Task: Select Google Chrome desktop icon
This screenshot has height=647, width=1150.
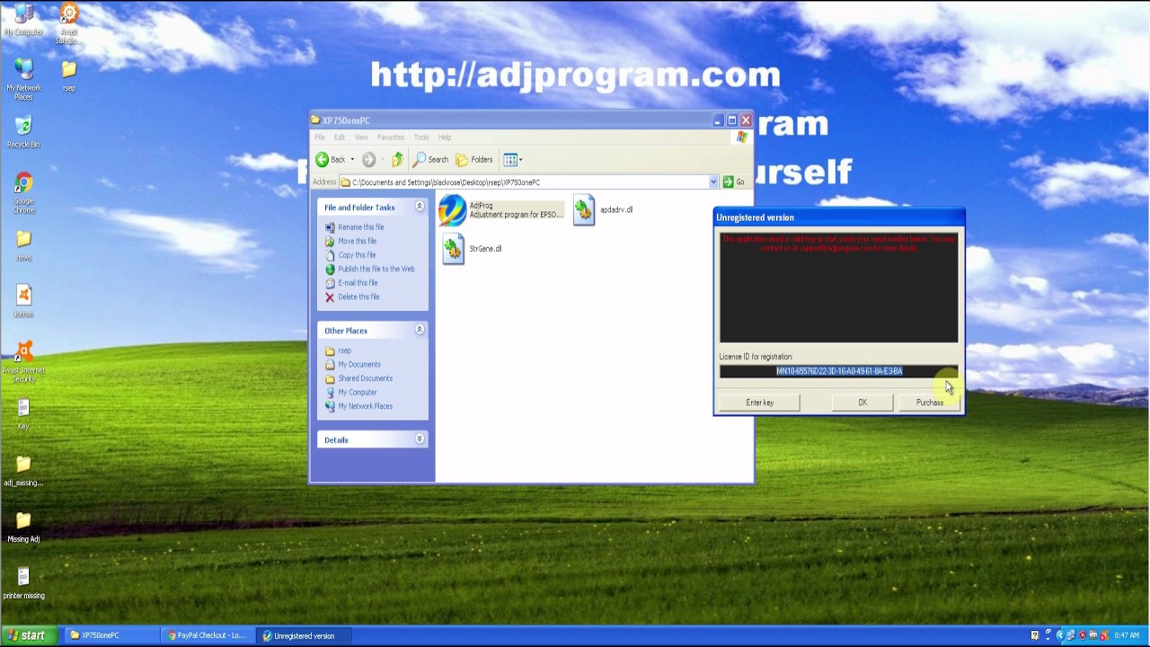Action: tap(23, 191)
